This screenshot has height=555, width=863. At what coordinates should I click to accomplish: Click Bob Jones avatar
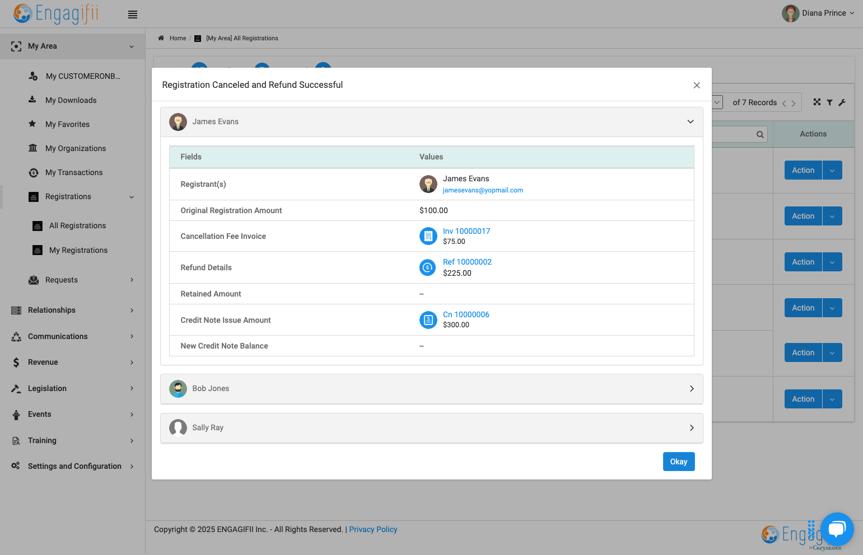pyautogui.click(x=178, y=389)
